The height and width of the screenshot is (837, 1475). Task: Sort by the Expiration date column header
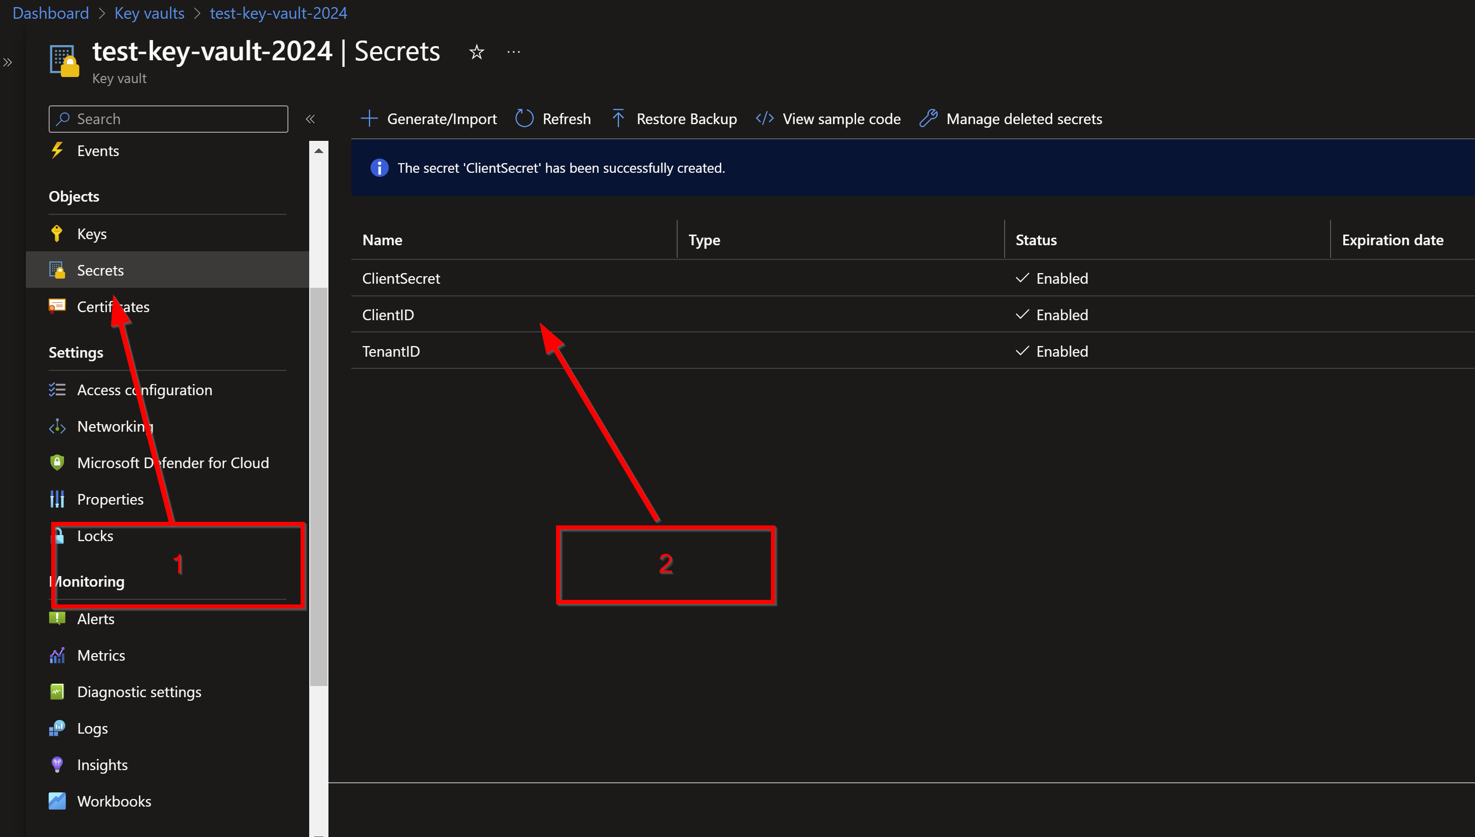coord(1393,240)
